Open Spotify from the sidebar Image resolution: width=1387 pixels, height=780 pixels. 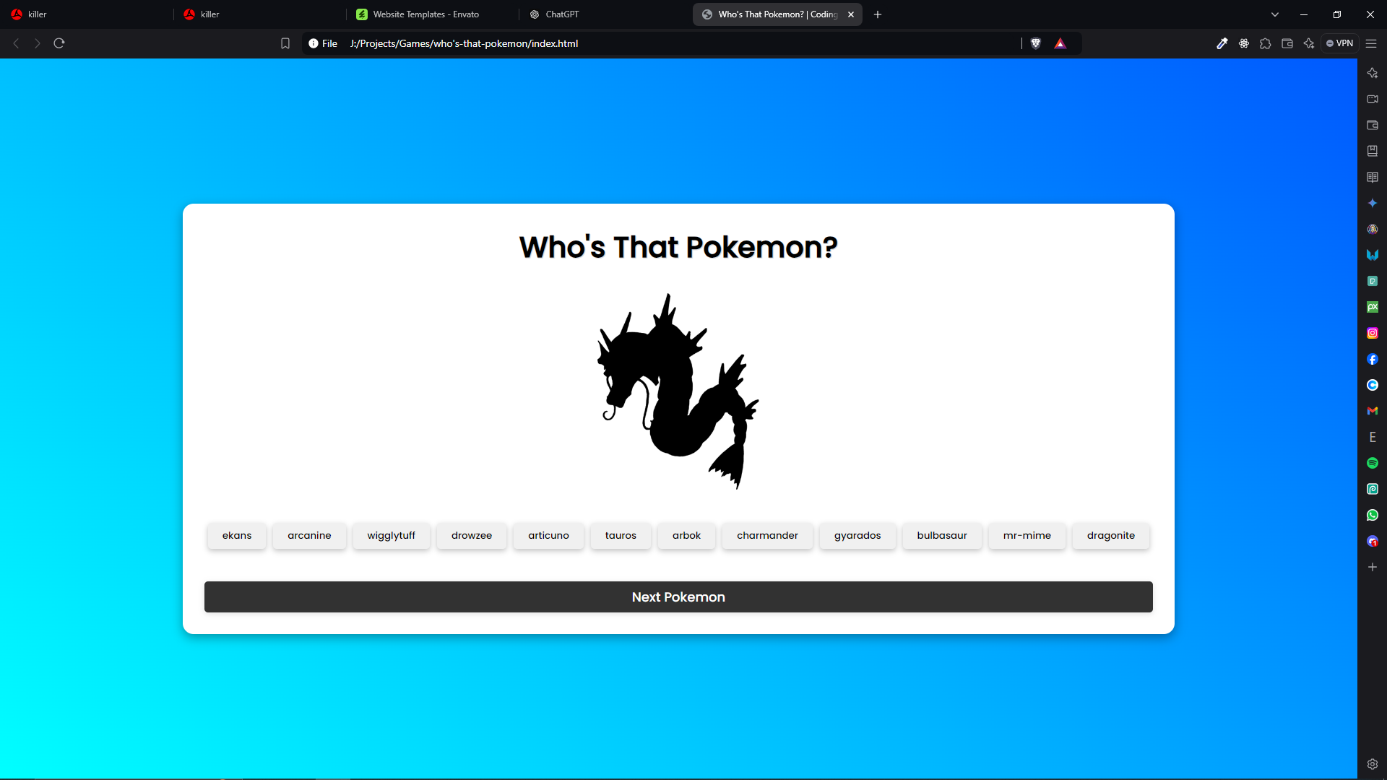point(1373,463)
